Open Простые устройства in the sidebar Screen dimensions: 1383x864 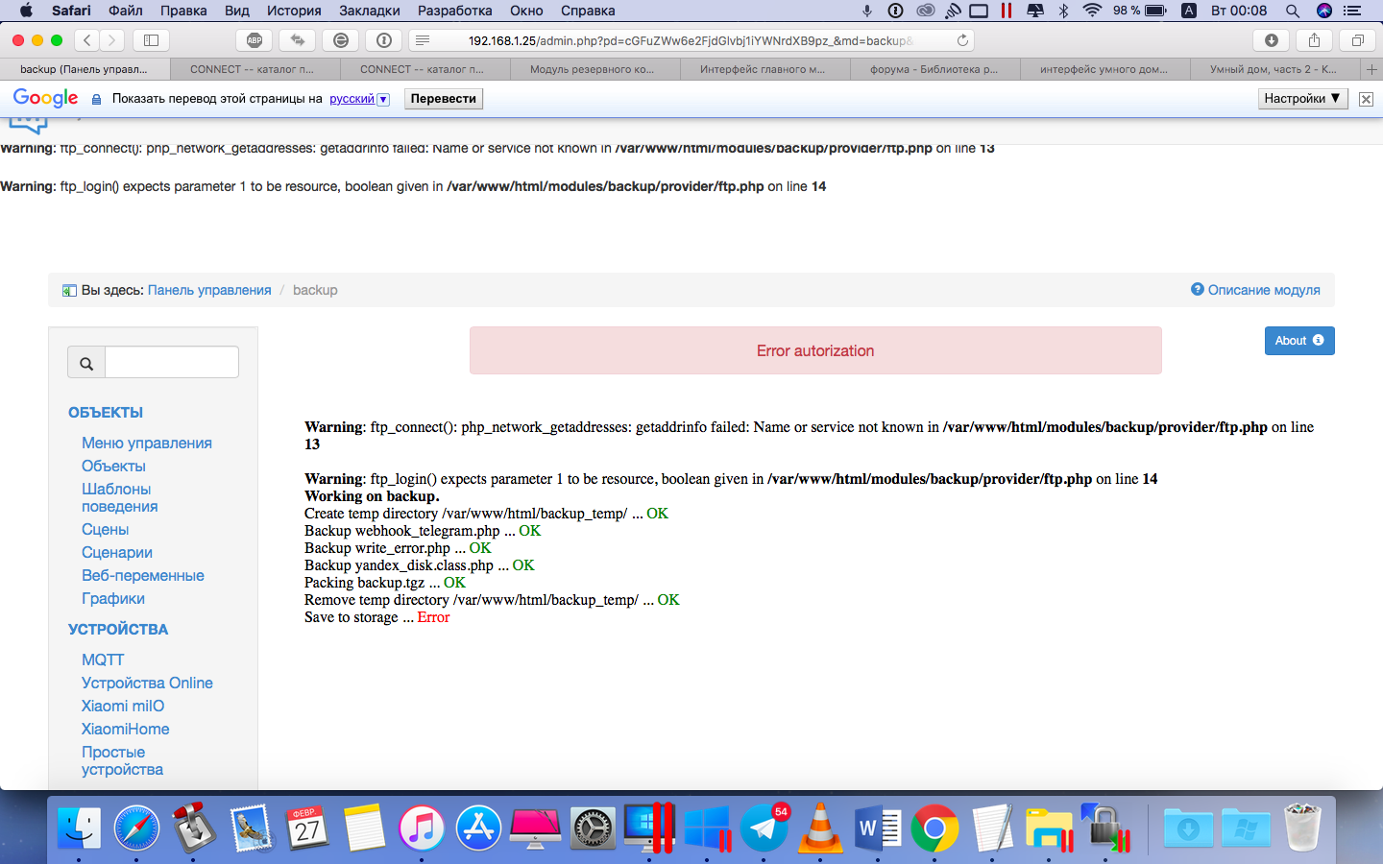[122, 760]
